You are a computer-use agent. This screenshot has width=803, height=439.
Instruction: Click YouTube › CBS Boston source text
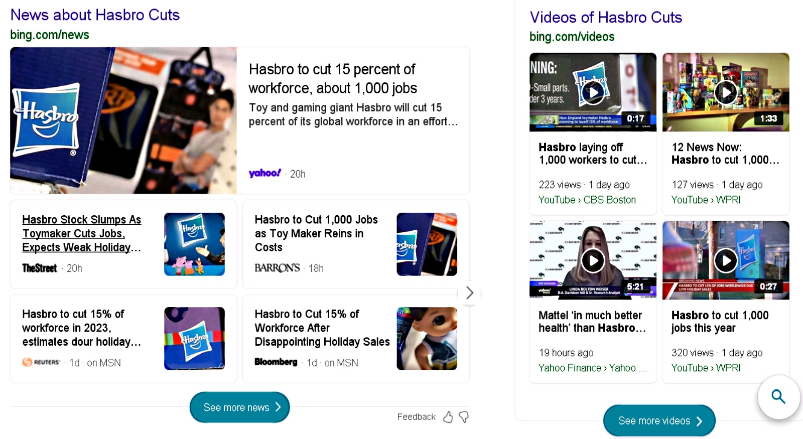(587, 200)
